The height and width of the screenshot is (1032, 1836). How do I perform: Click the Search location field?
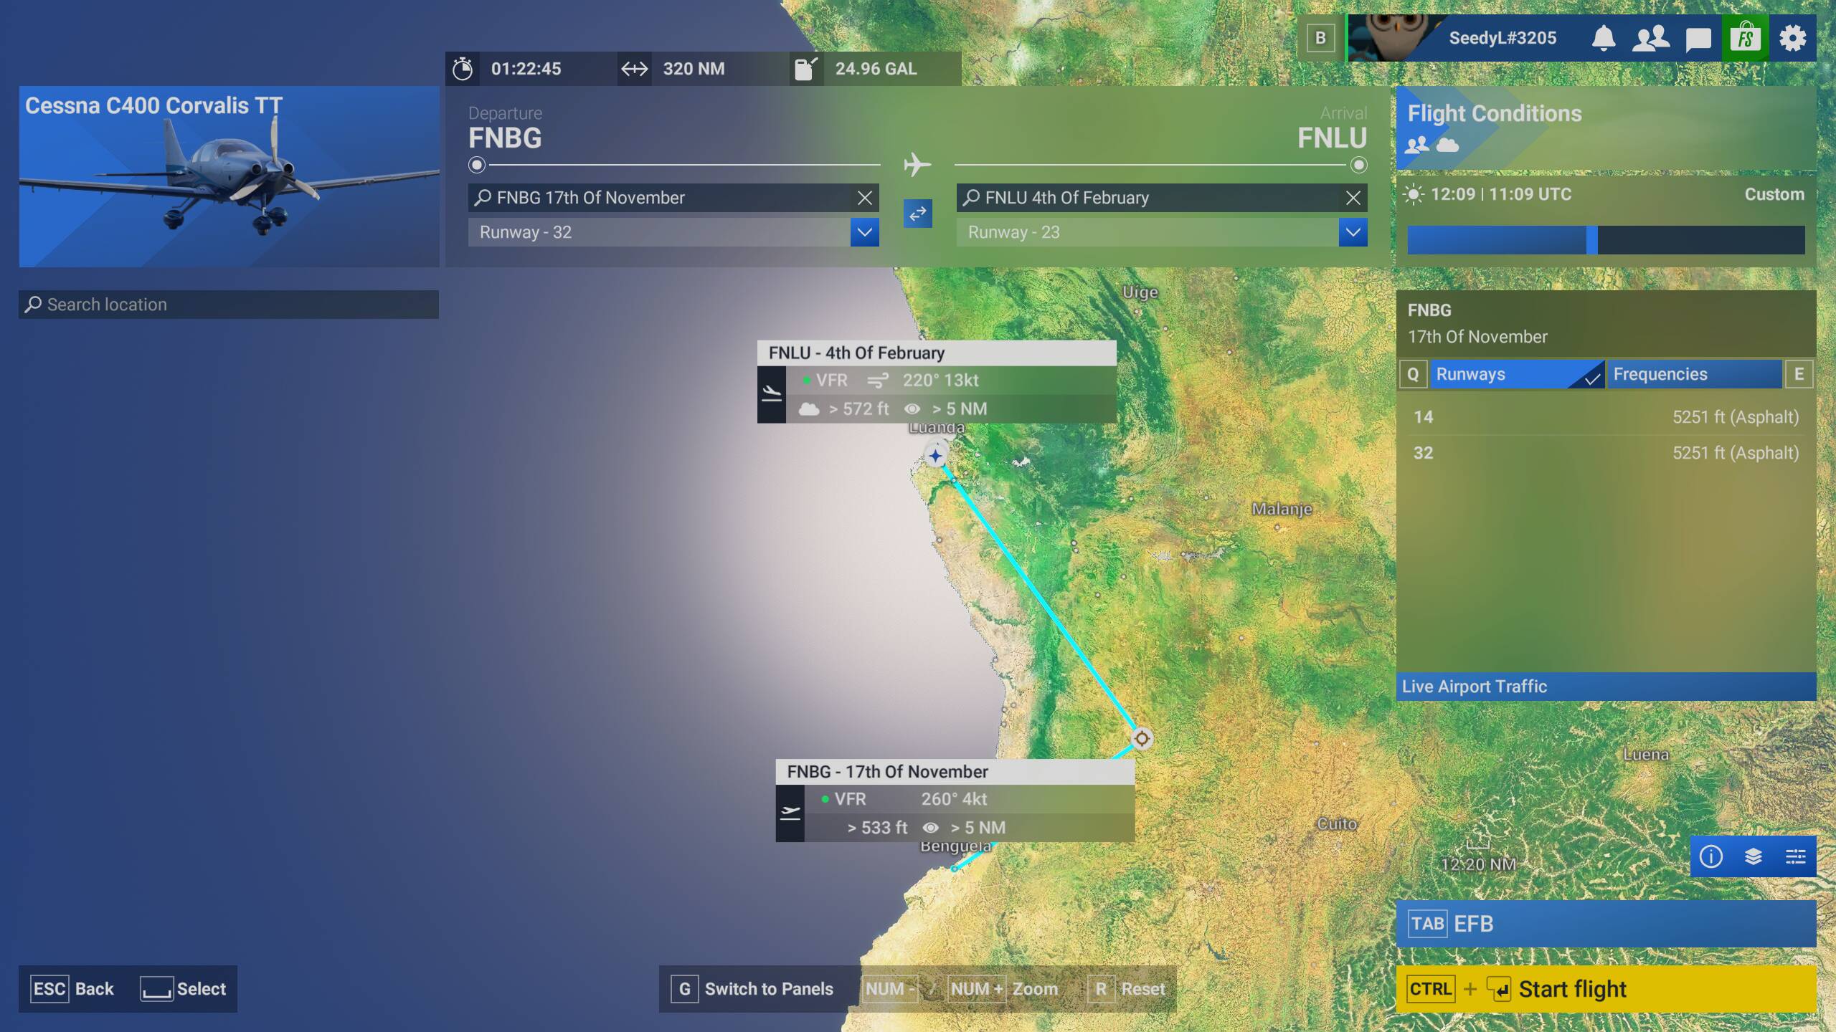point(228,305)
